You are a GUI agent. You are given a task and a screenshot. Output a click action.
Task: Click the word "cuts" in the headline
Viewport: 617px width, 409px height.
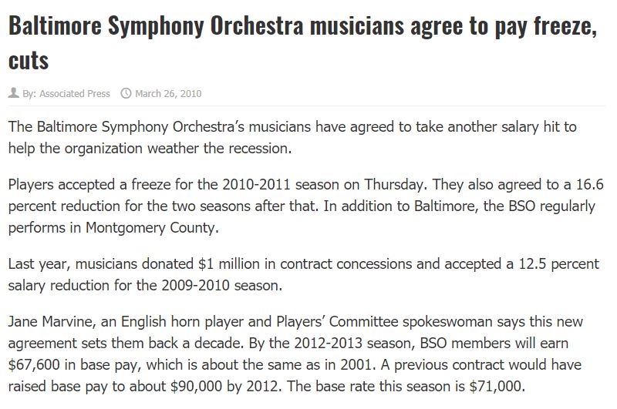pos(28,59)
